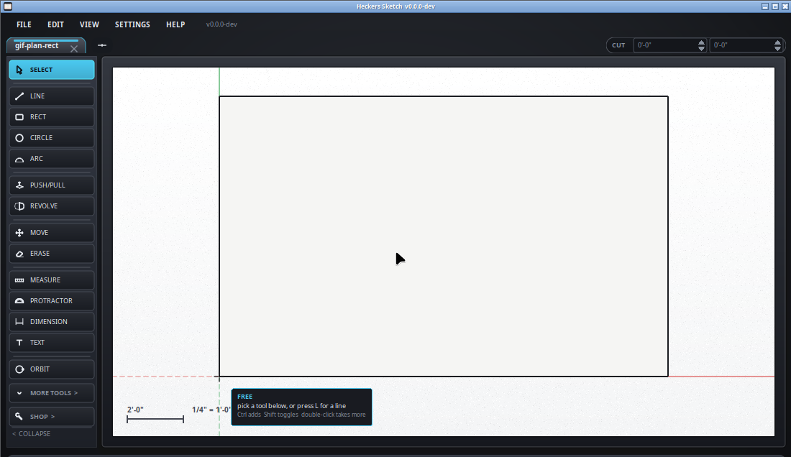Pick the Measure tool
791x457 pixels.
tap(52, 280)
